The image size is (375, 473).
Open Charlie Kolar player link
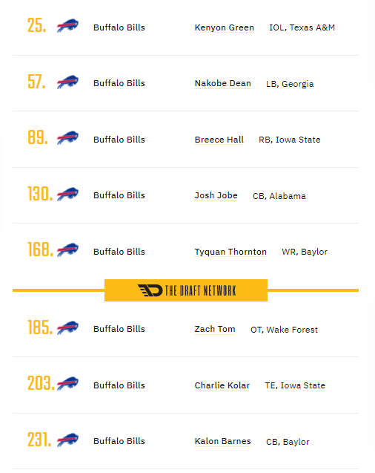(222, 385)
